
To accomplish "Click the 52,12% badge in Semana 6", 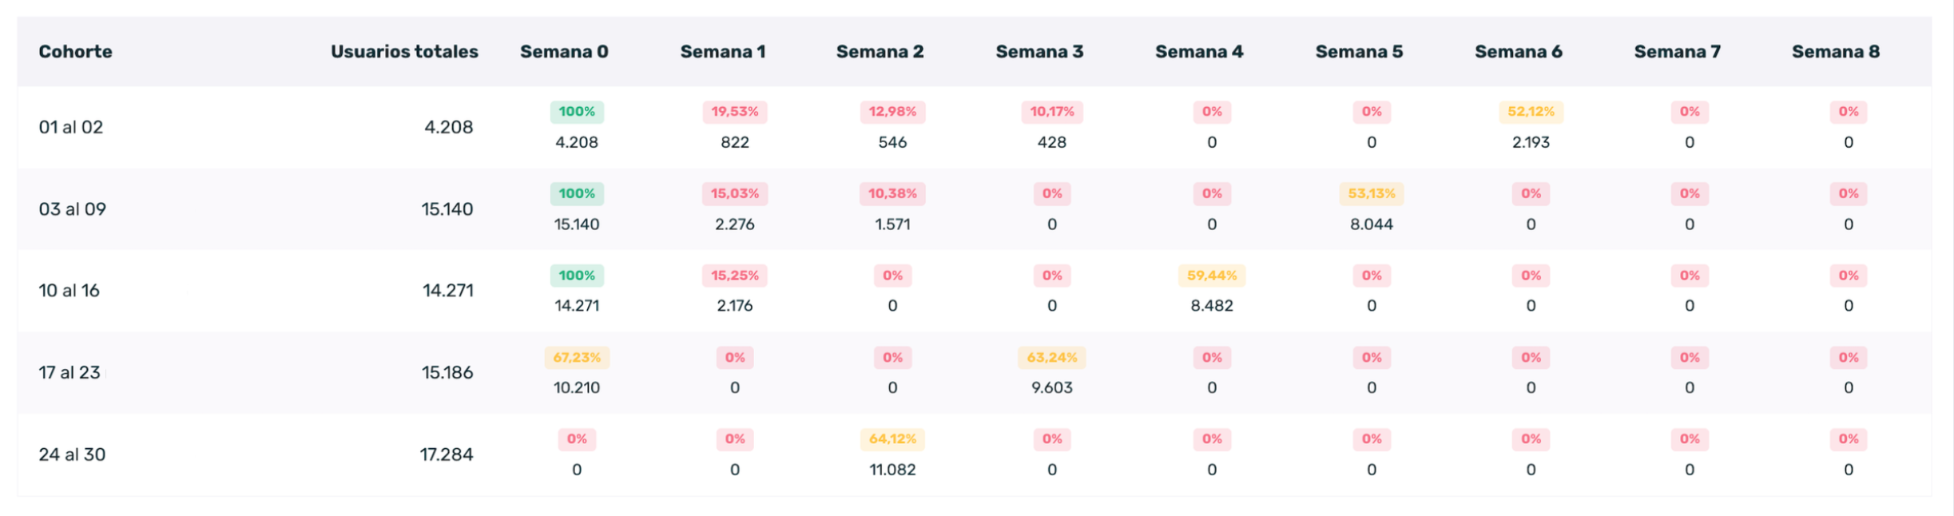I will [x=1531, y=112].
